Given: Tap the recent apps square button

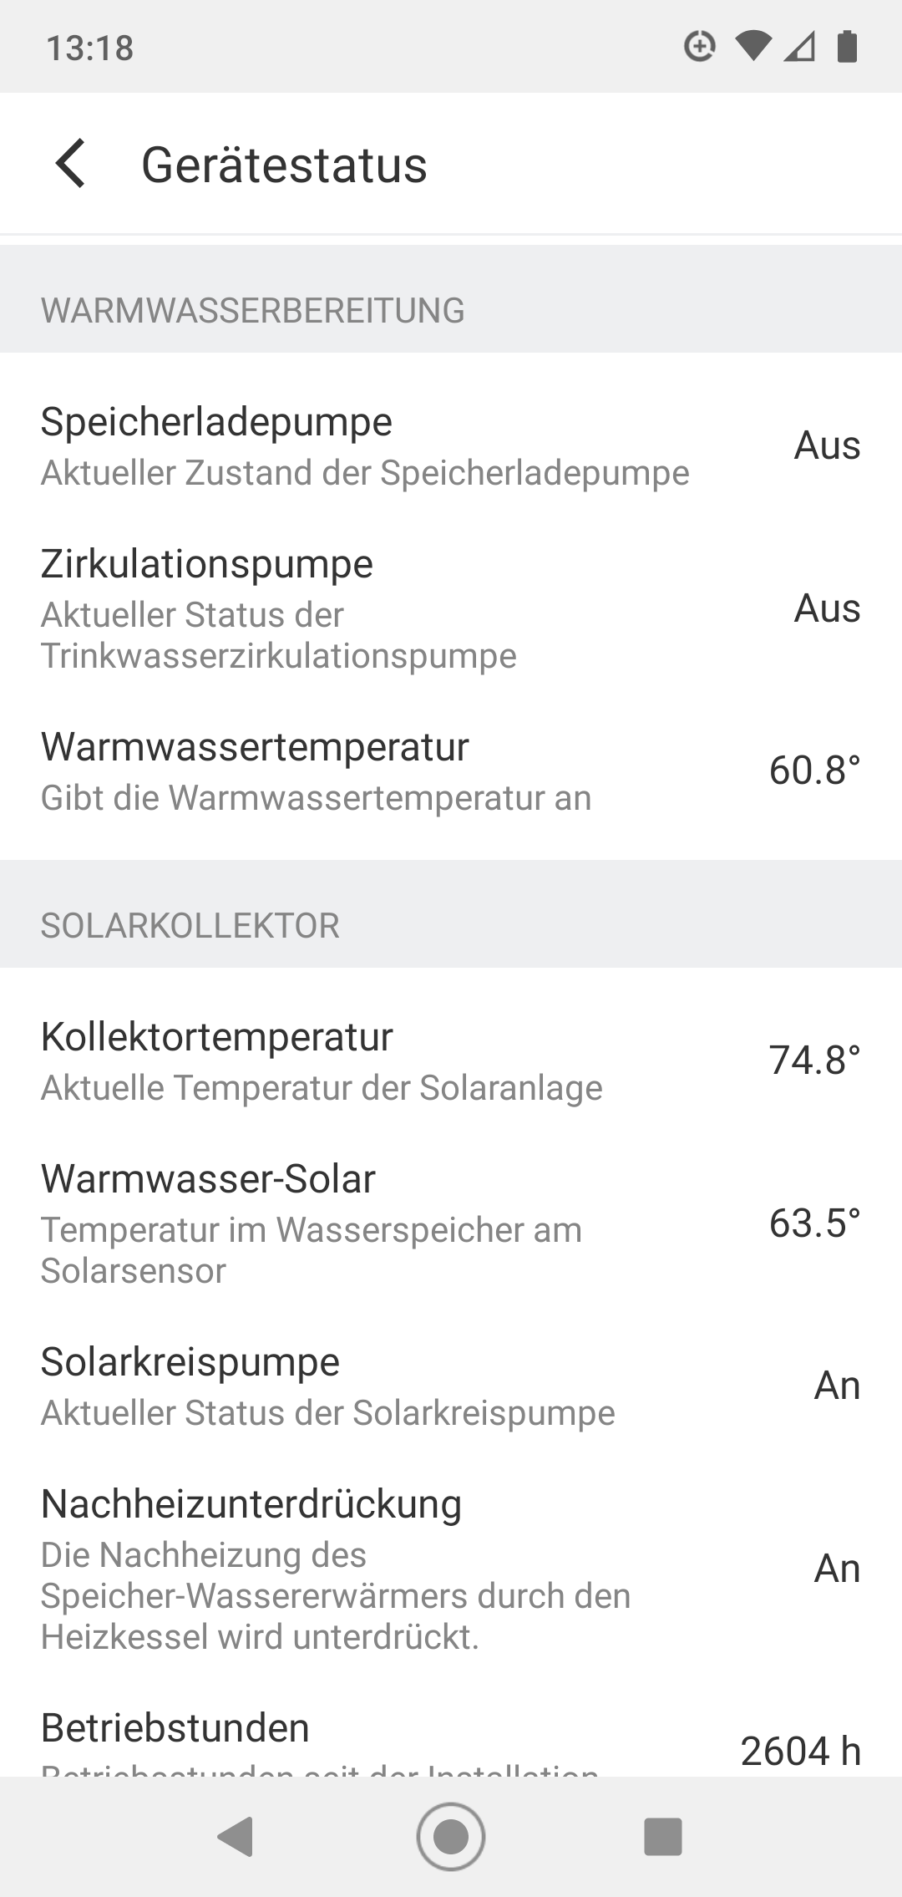Looking at the screenshot, I should point(663,1837).
